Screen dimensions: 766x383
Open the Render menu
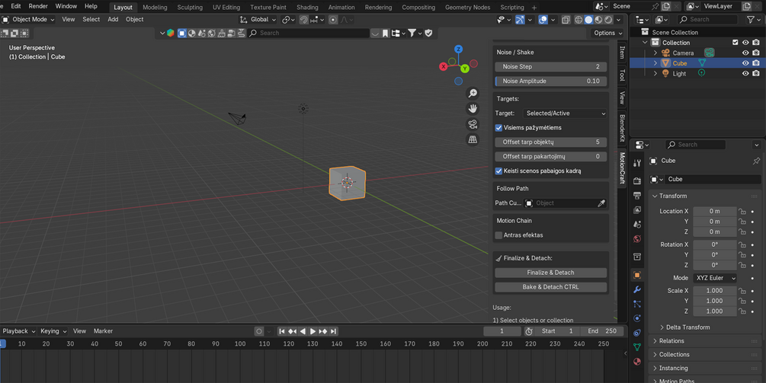(x=38, y=6)
